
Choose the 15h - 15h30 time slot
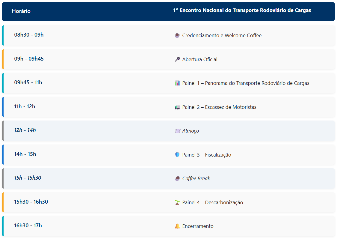click(28, 178)
